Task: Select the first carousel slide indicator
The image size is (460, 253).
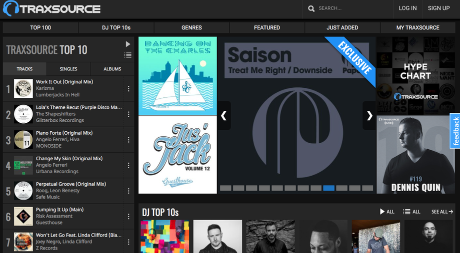Action: click(225, 188)
